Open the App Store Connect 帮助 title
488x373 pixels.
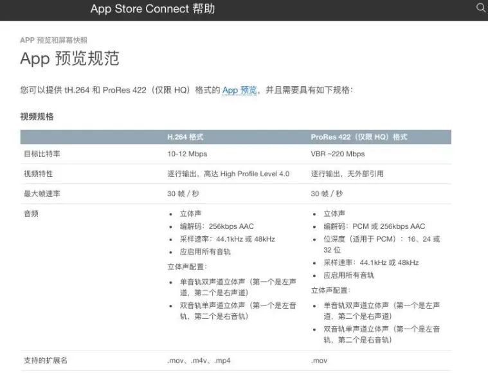tap(152, 9)
